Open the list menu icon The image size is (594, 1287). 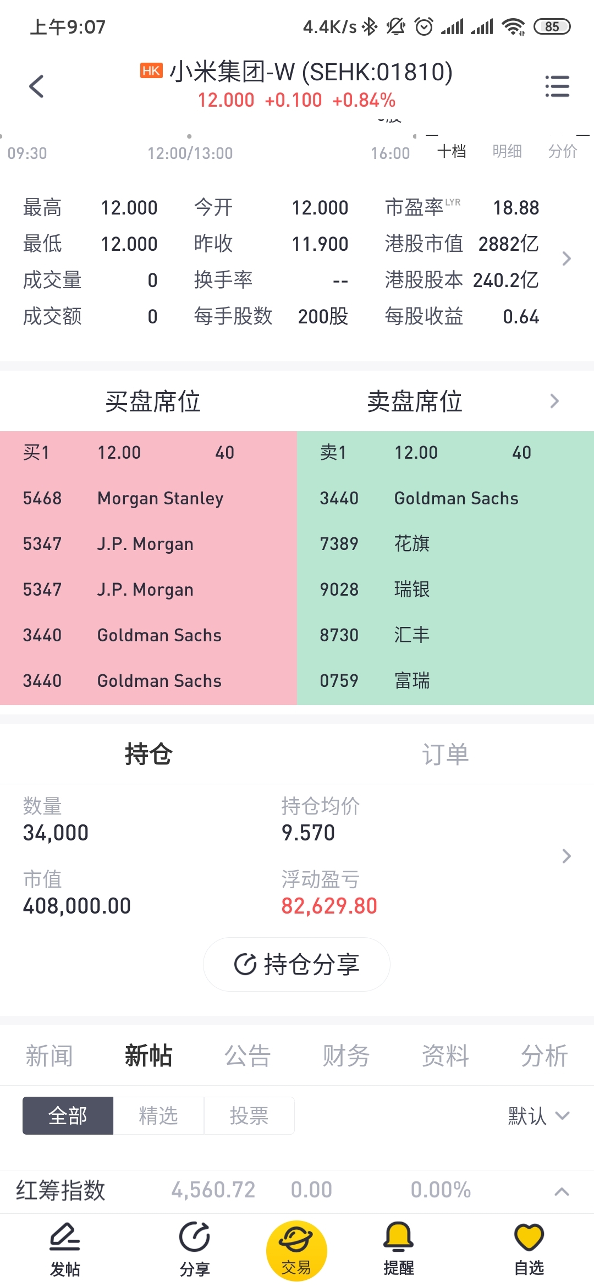[557, 86]
